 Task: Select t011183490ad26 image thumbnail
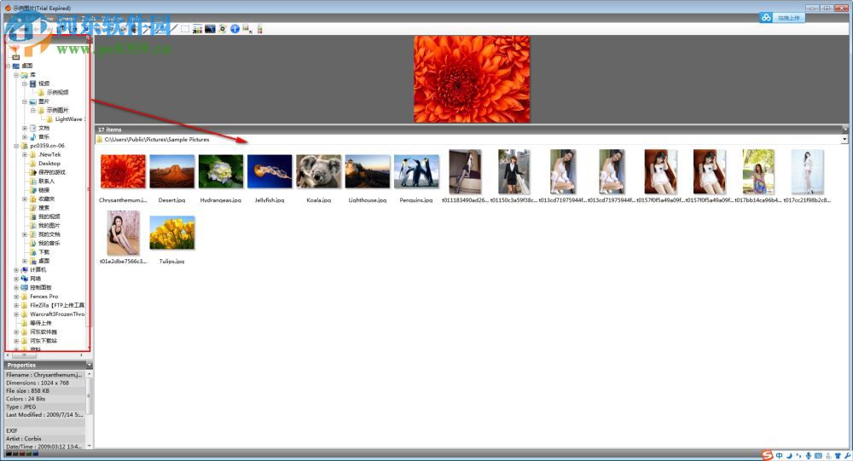pyautogui.click(x=465, y=172)
